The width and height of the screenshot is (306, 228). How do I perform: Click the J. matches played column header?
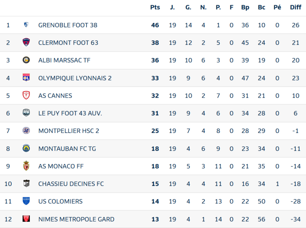click(x=172, y=8)
